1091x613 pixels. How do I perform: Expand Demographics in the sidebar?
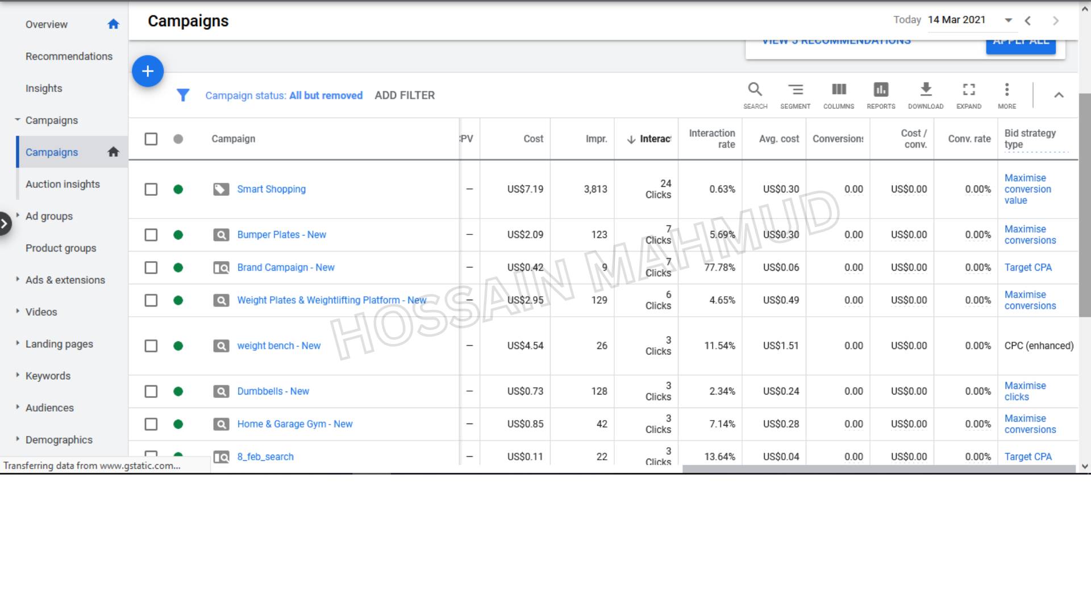coord(18,439)
